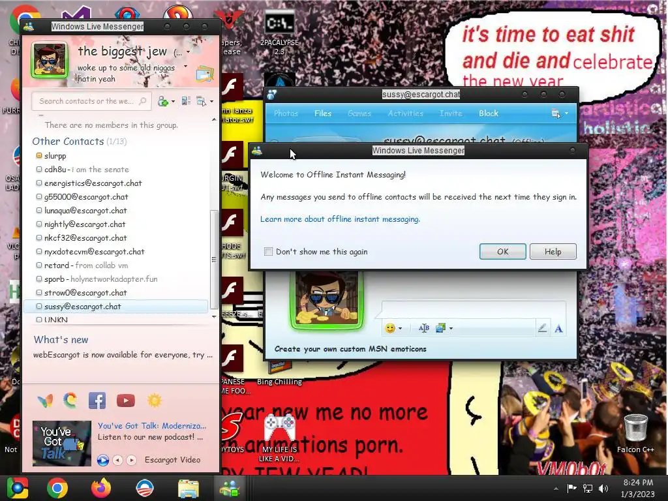Open the Facebook icon in bottom row
668x501 pixels.
97,401
